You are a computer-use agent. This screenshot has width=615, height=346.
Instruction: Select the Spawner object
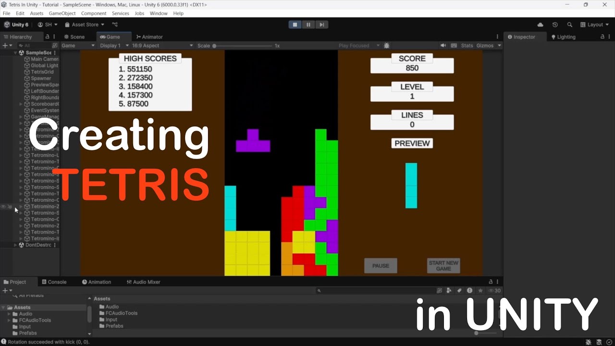(37, 78)
